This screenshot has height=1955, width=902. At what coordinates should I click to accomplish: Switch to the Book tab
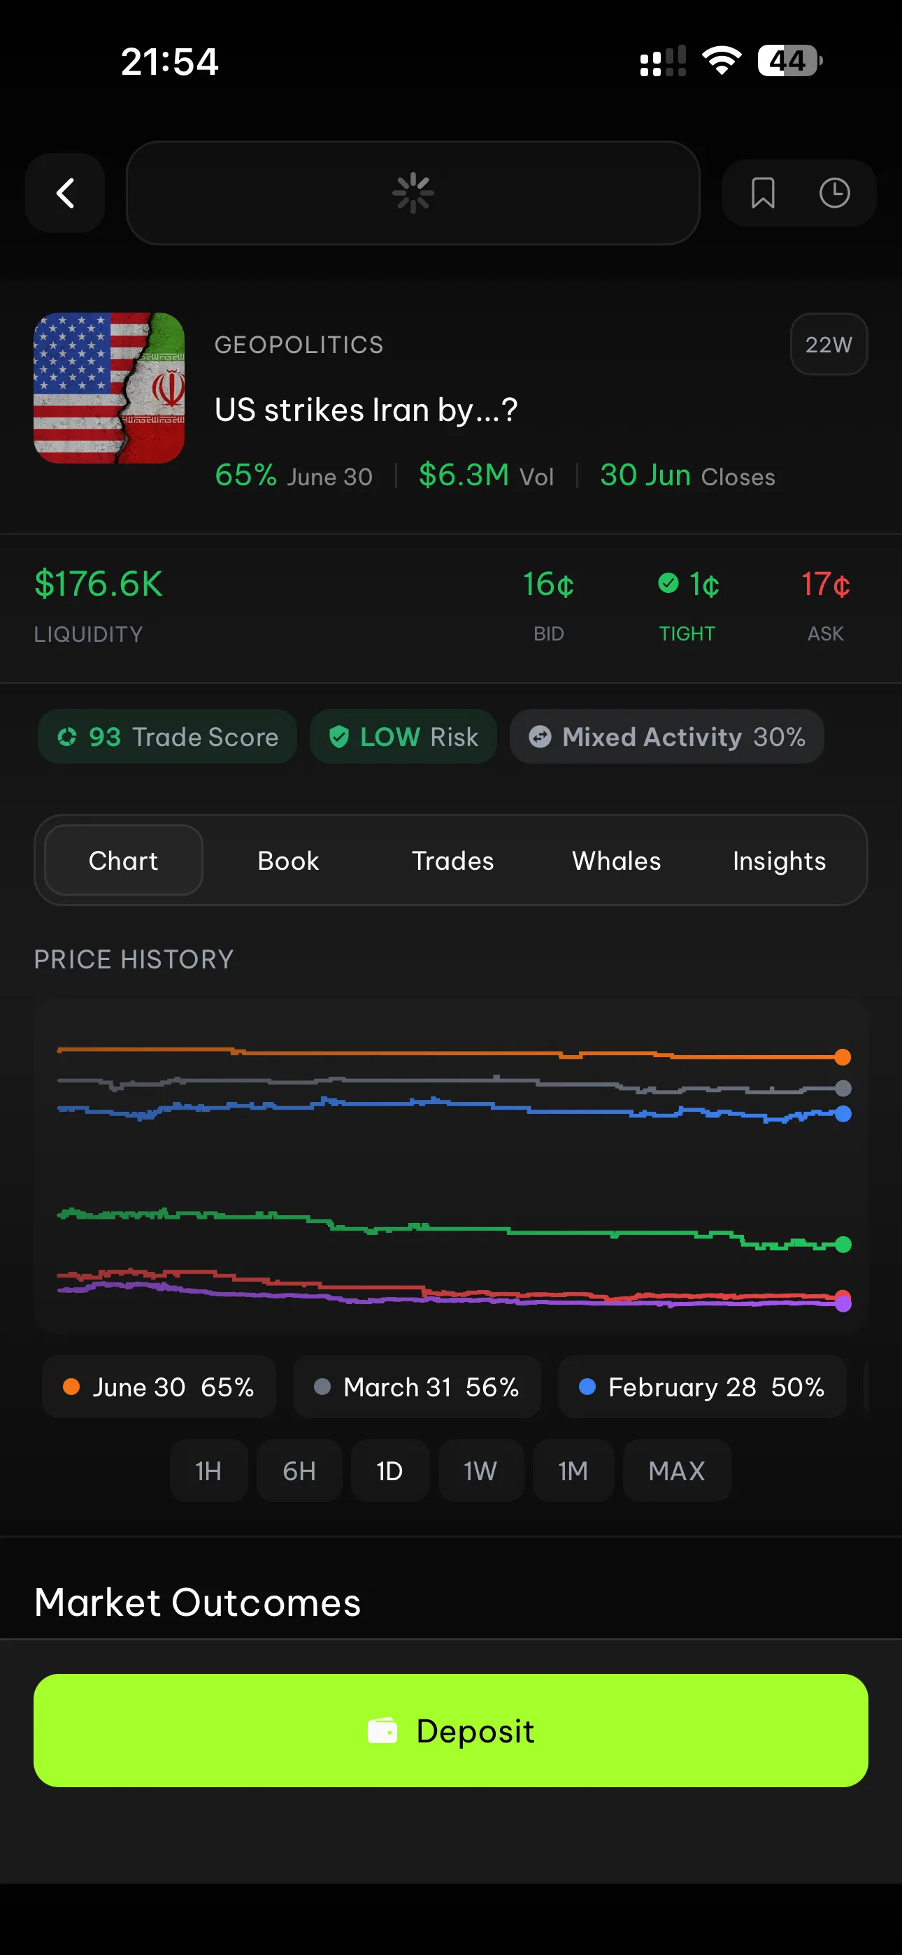coord(288,860)
